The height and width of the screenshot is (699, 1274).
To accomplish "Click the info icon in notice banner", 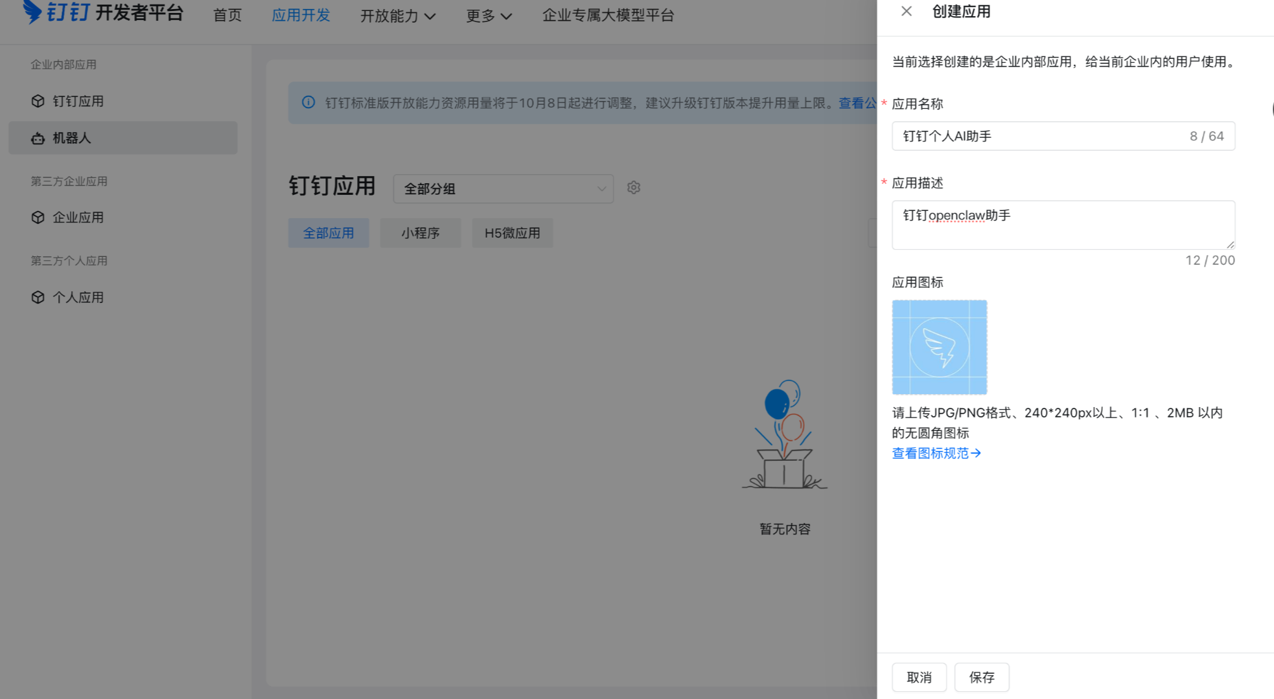I will pyautogui.click(x=308, y=102).
